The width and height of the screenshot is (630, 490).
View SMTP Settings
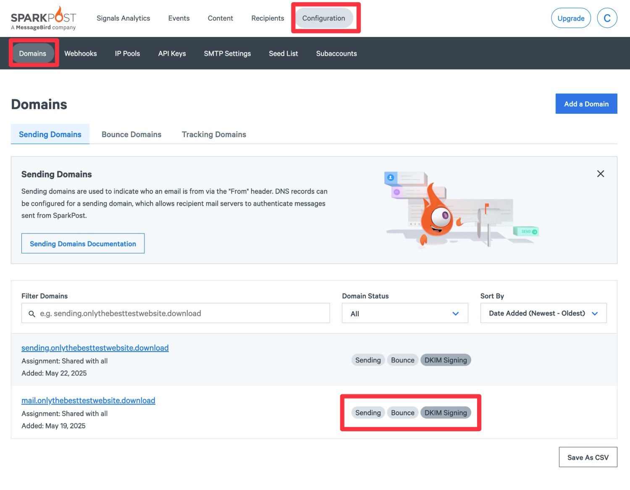pyautogui.click(x=227, y=53)
